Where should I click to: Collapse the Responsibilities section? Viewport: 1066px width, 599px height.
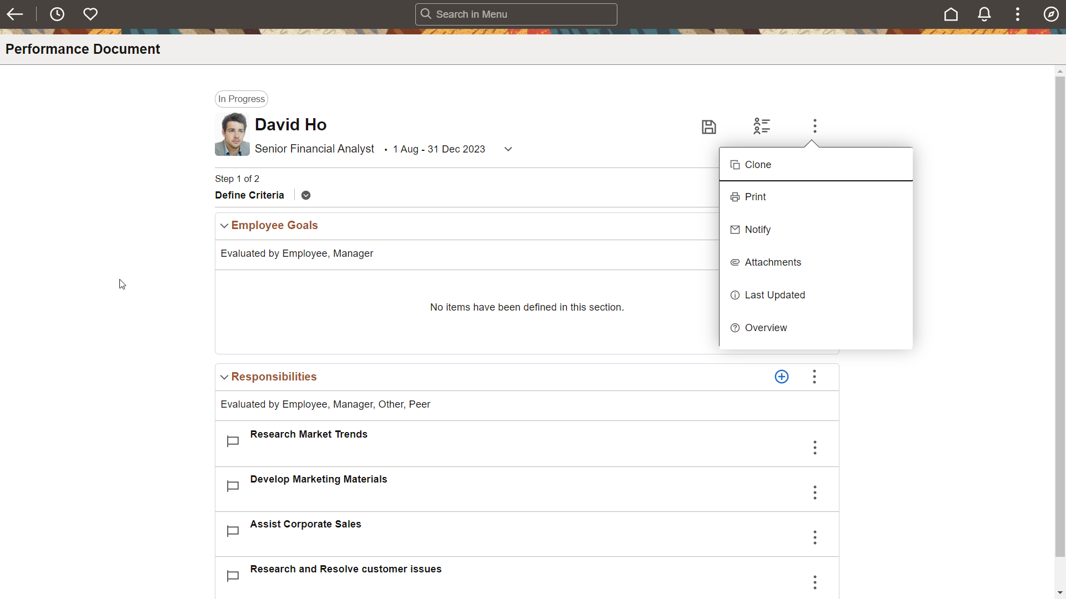click(x=224, y=377)
